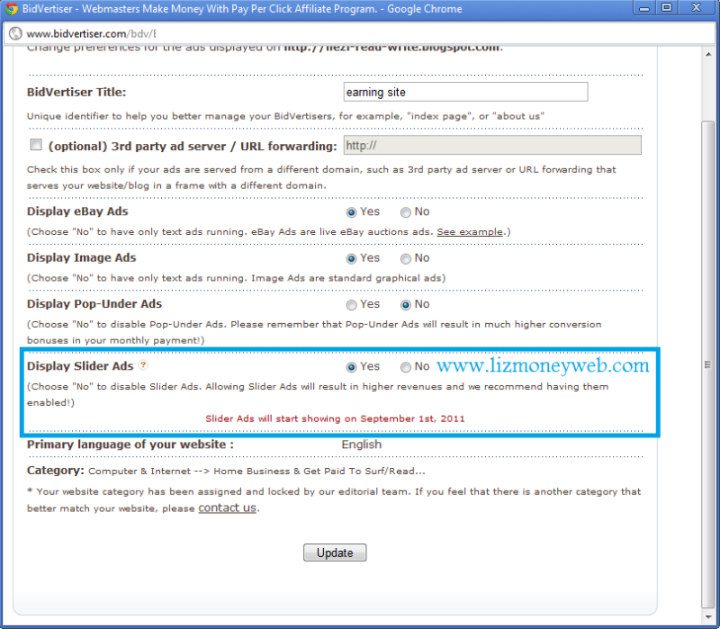The height and width of the screenshot is (629, 720).
Task: Click the category path 'Computer & Internet' text
Action: (x=139, y=471)
